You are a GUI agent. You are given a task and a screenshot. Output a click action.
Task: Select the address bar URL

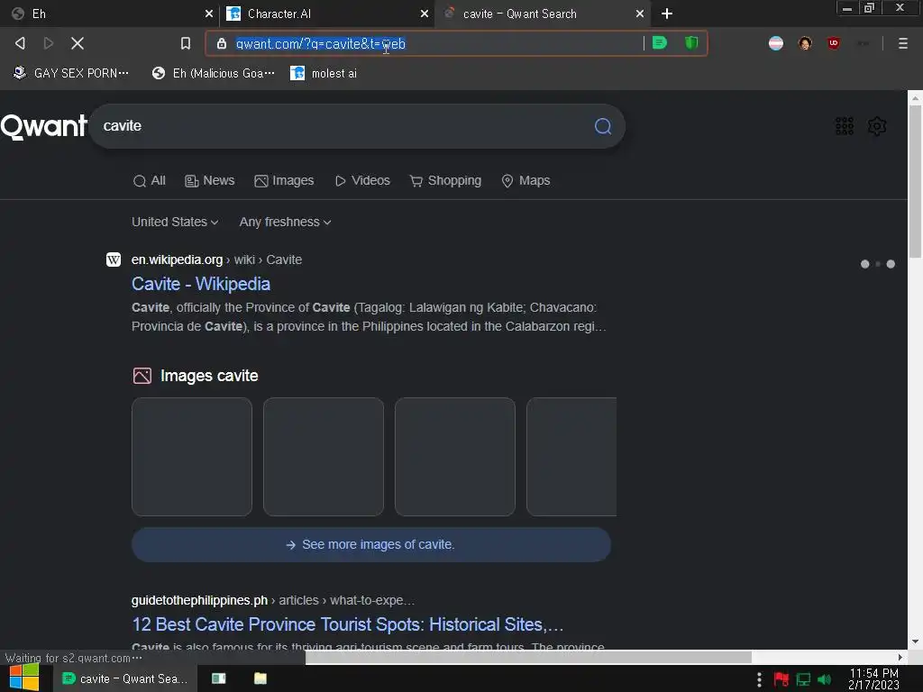320,43
